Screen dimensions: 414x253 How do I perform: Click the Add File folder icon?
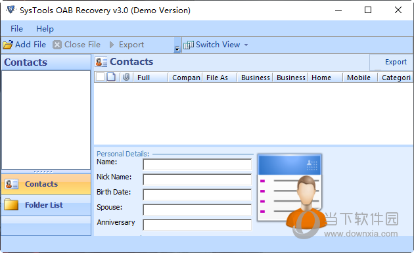(x=8, y=45)
